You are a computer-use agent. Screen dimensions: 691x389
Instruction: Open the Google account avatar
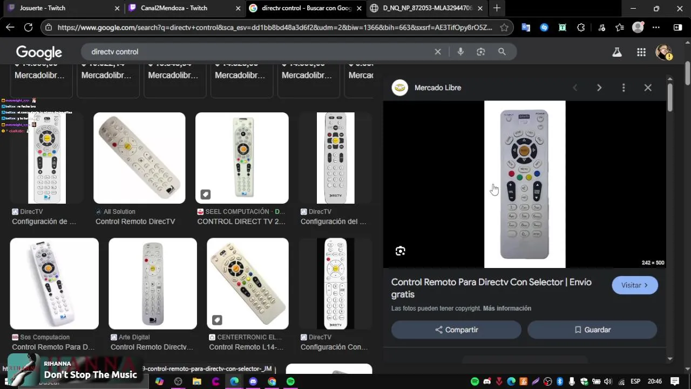point(663,52)
